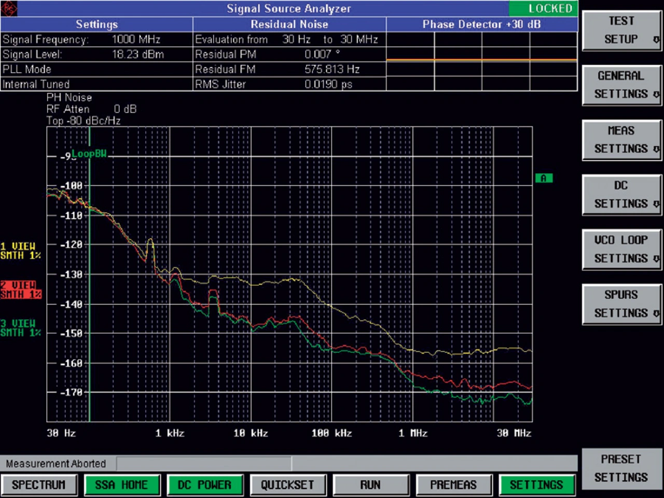Click Residual FM value 575.813 Hz
This screenshot has height=498, width=664.
pyautogui.click(x=332, y=70)
